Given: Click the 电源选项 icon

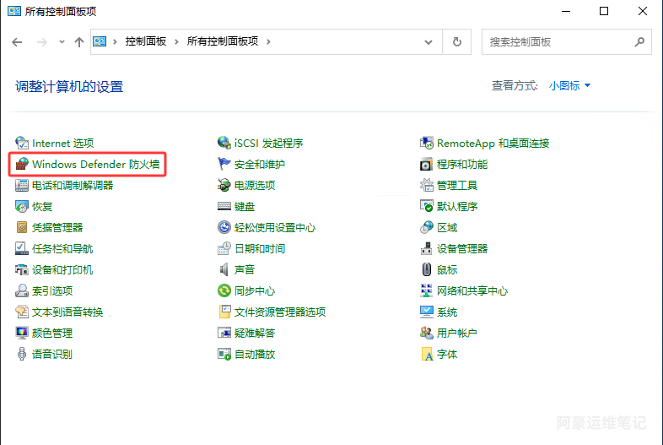Looking at the screenshot, I should pyautogui.click(x=224, y=185).
